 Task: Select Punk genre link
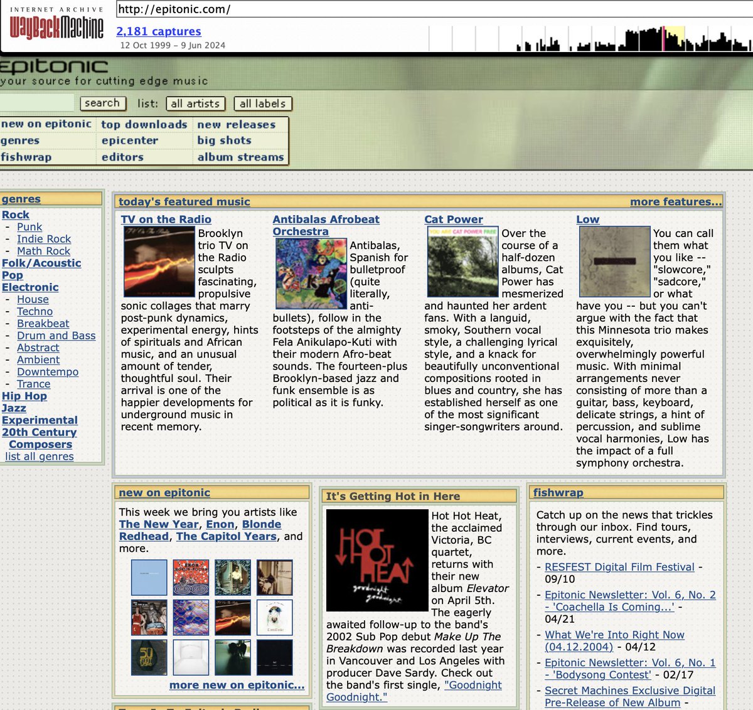(x=29, y=226)
